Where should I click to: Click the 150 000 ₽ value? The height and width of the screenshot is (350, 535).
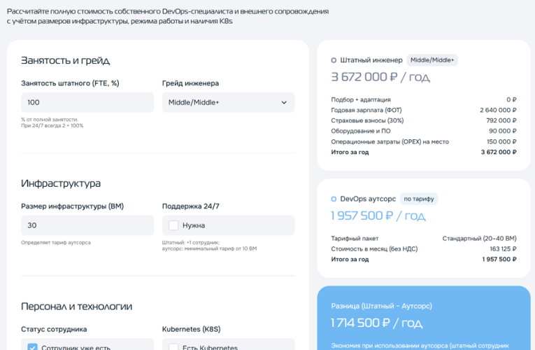[x=501, y=141]
